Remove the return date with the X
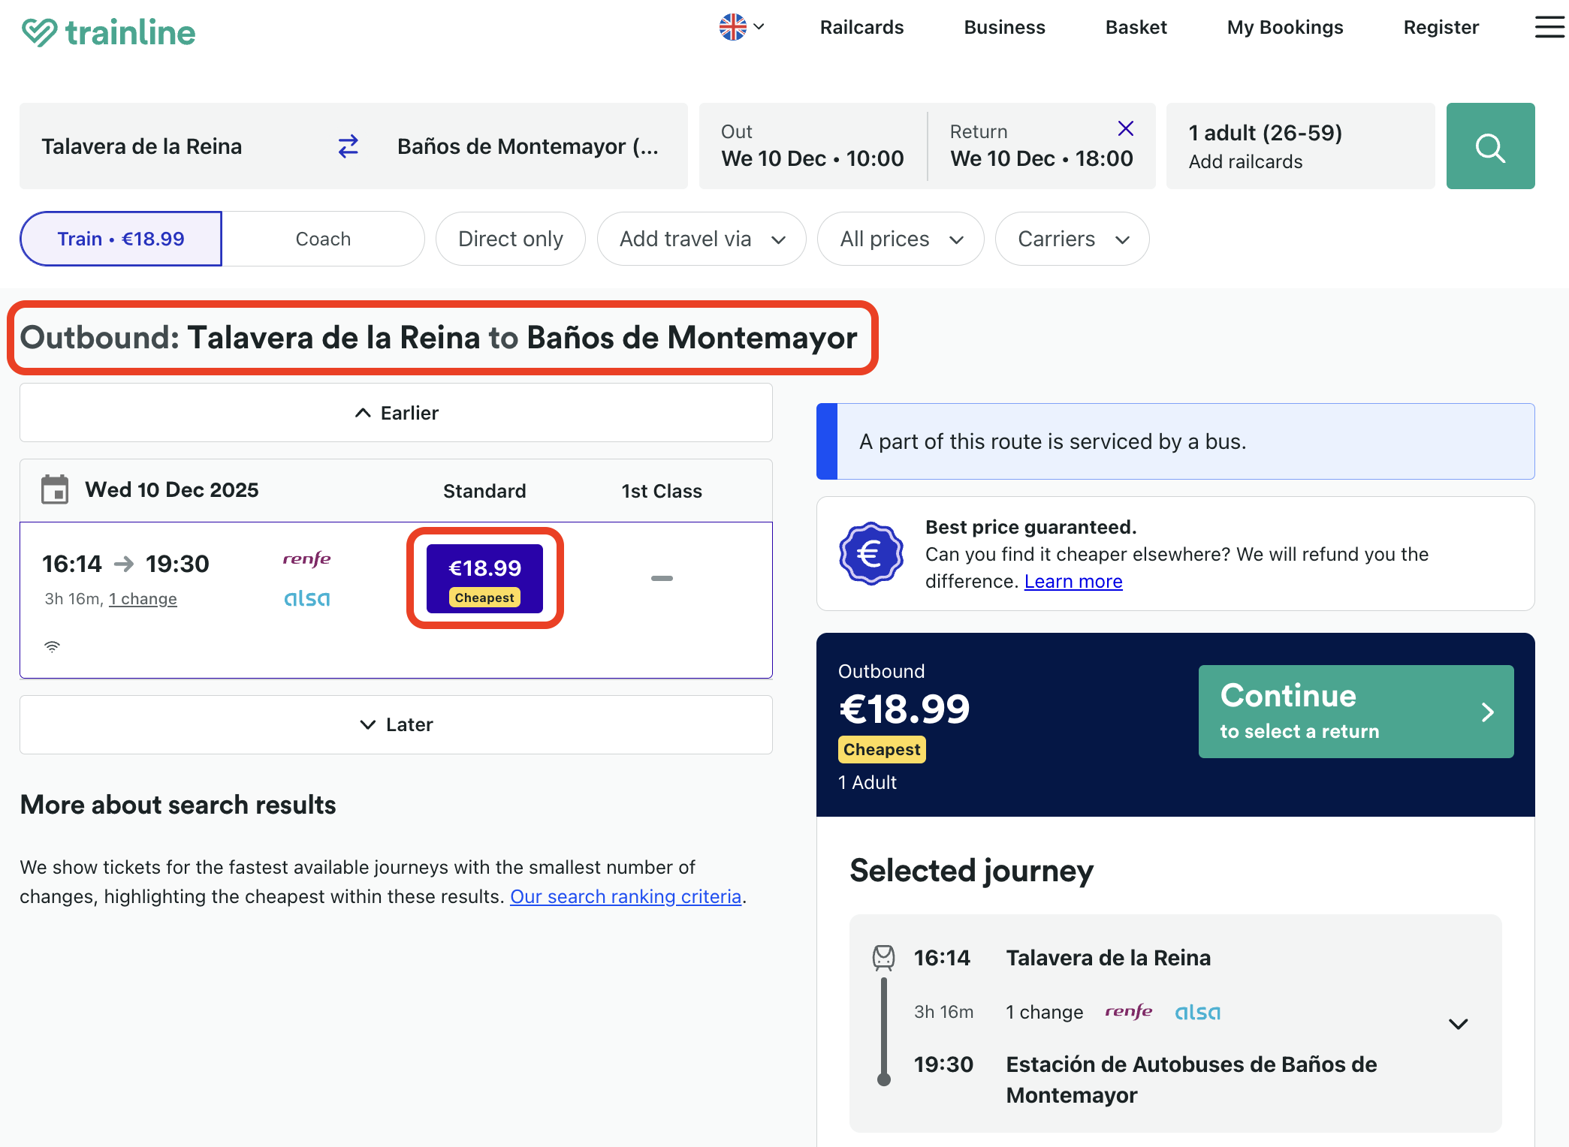The width and height of the screenshot is (1569, 1147). (1126, 128)
